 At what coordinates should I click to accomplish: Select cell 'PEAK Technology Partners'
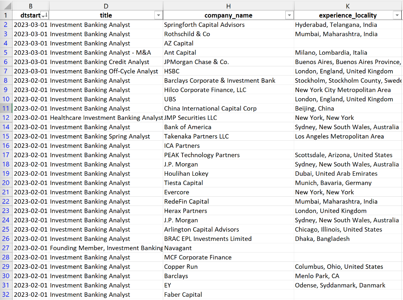click(228, 155)
